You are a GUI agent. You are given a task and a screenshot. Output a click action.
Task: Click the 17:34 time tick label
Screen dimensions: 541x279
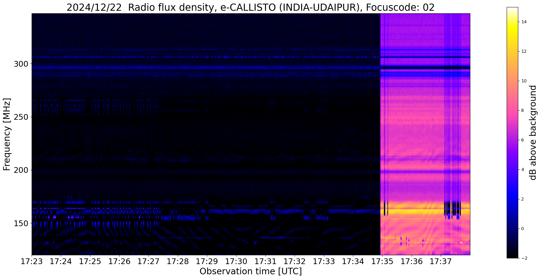point(353,261)
